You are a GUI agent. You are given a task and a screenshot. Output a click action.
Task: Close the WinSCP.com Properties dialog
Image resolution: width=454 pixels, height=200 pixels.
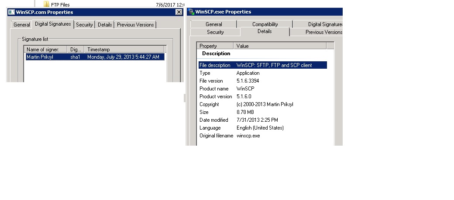pos(179,12)
